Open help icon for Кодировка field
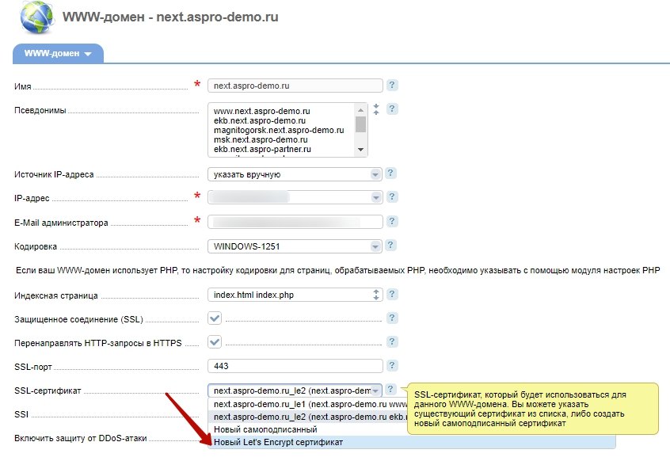Screen dimensions: 670x461 [x=390, y=246]
